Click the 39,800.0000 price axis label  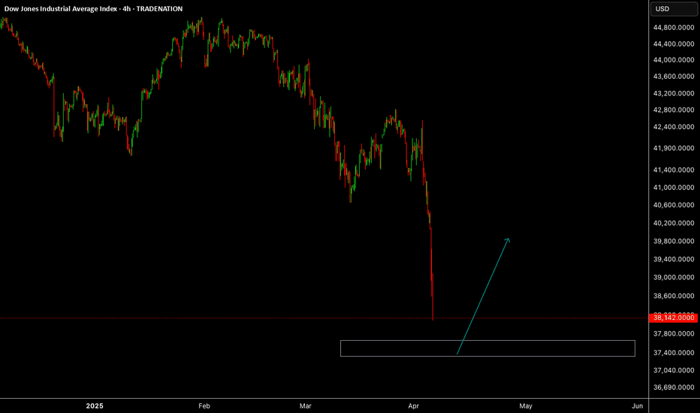[x=674, y=241]
